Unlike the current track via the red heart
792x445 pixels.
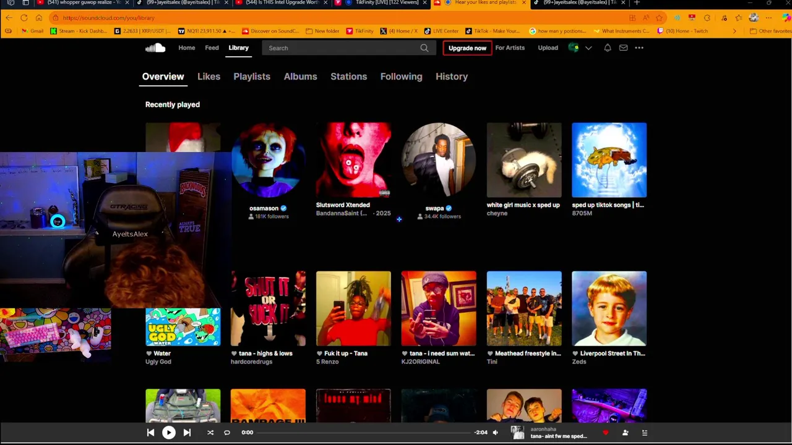[x=605, y=433]
